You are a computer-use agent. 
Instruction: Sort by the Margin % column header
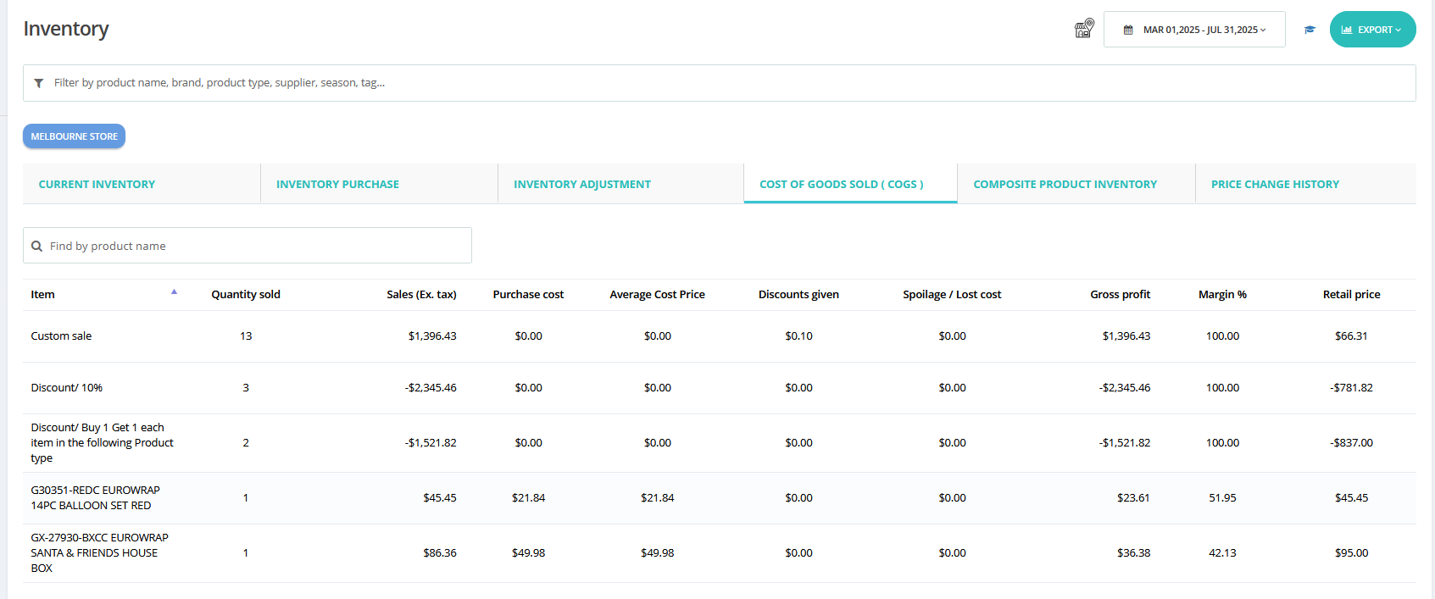tap(1222, 295)
